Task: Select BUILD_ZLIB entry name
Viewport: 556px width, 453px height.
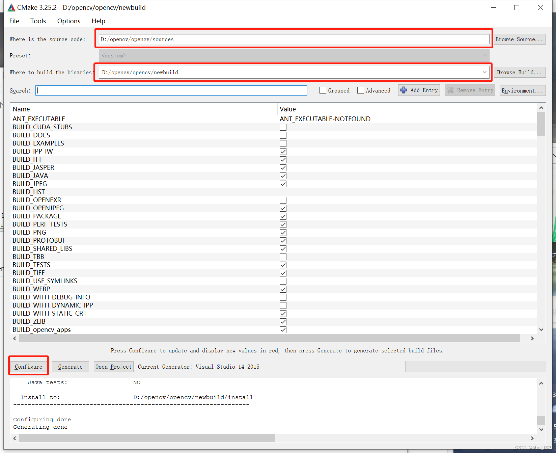Action: coord(29,321)
